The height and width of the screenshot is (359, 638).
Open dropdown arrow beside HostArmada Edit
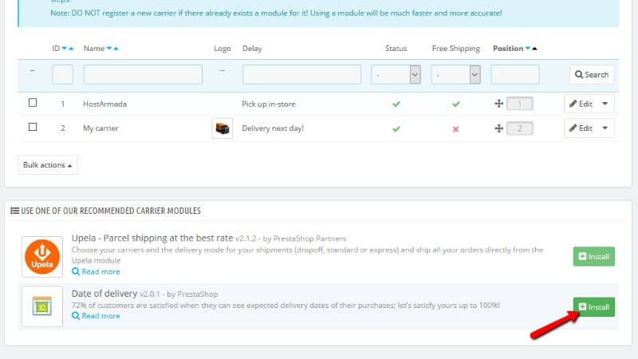point(605,104)
